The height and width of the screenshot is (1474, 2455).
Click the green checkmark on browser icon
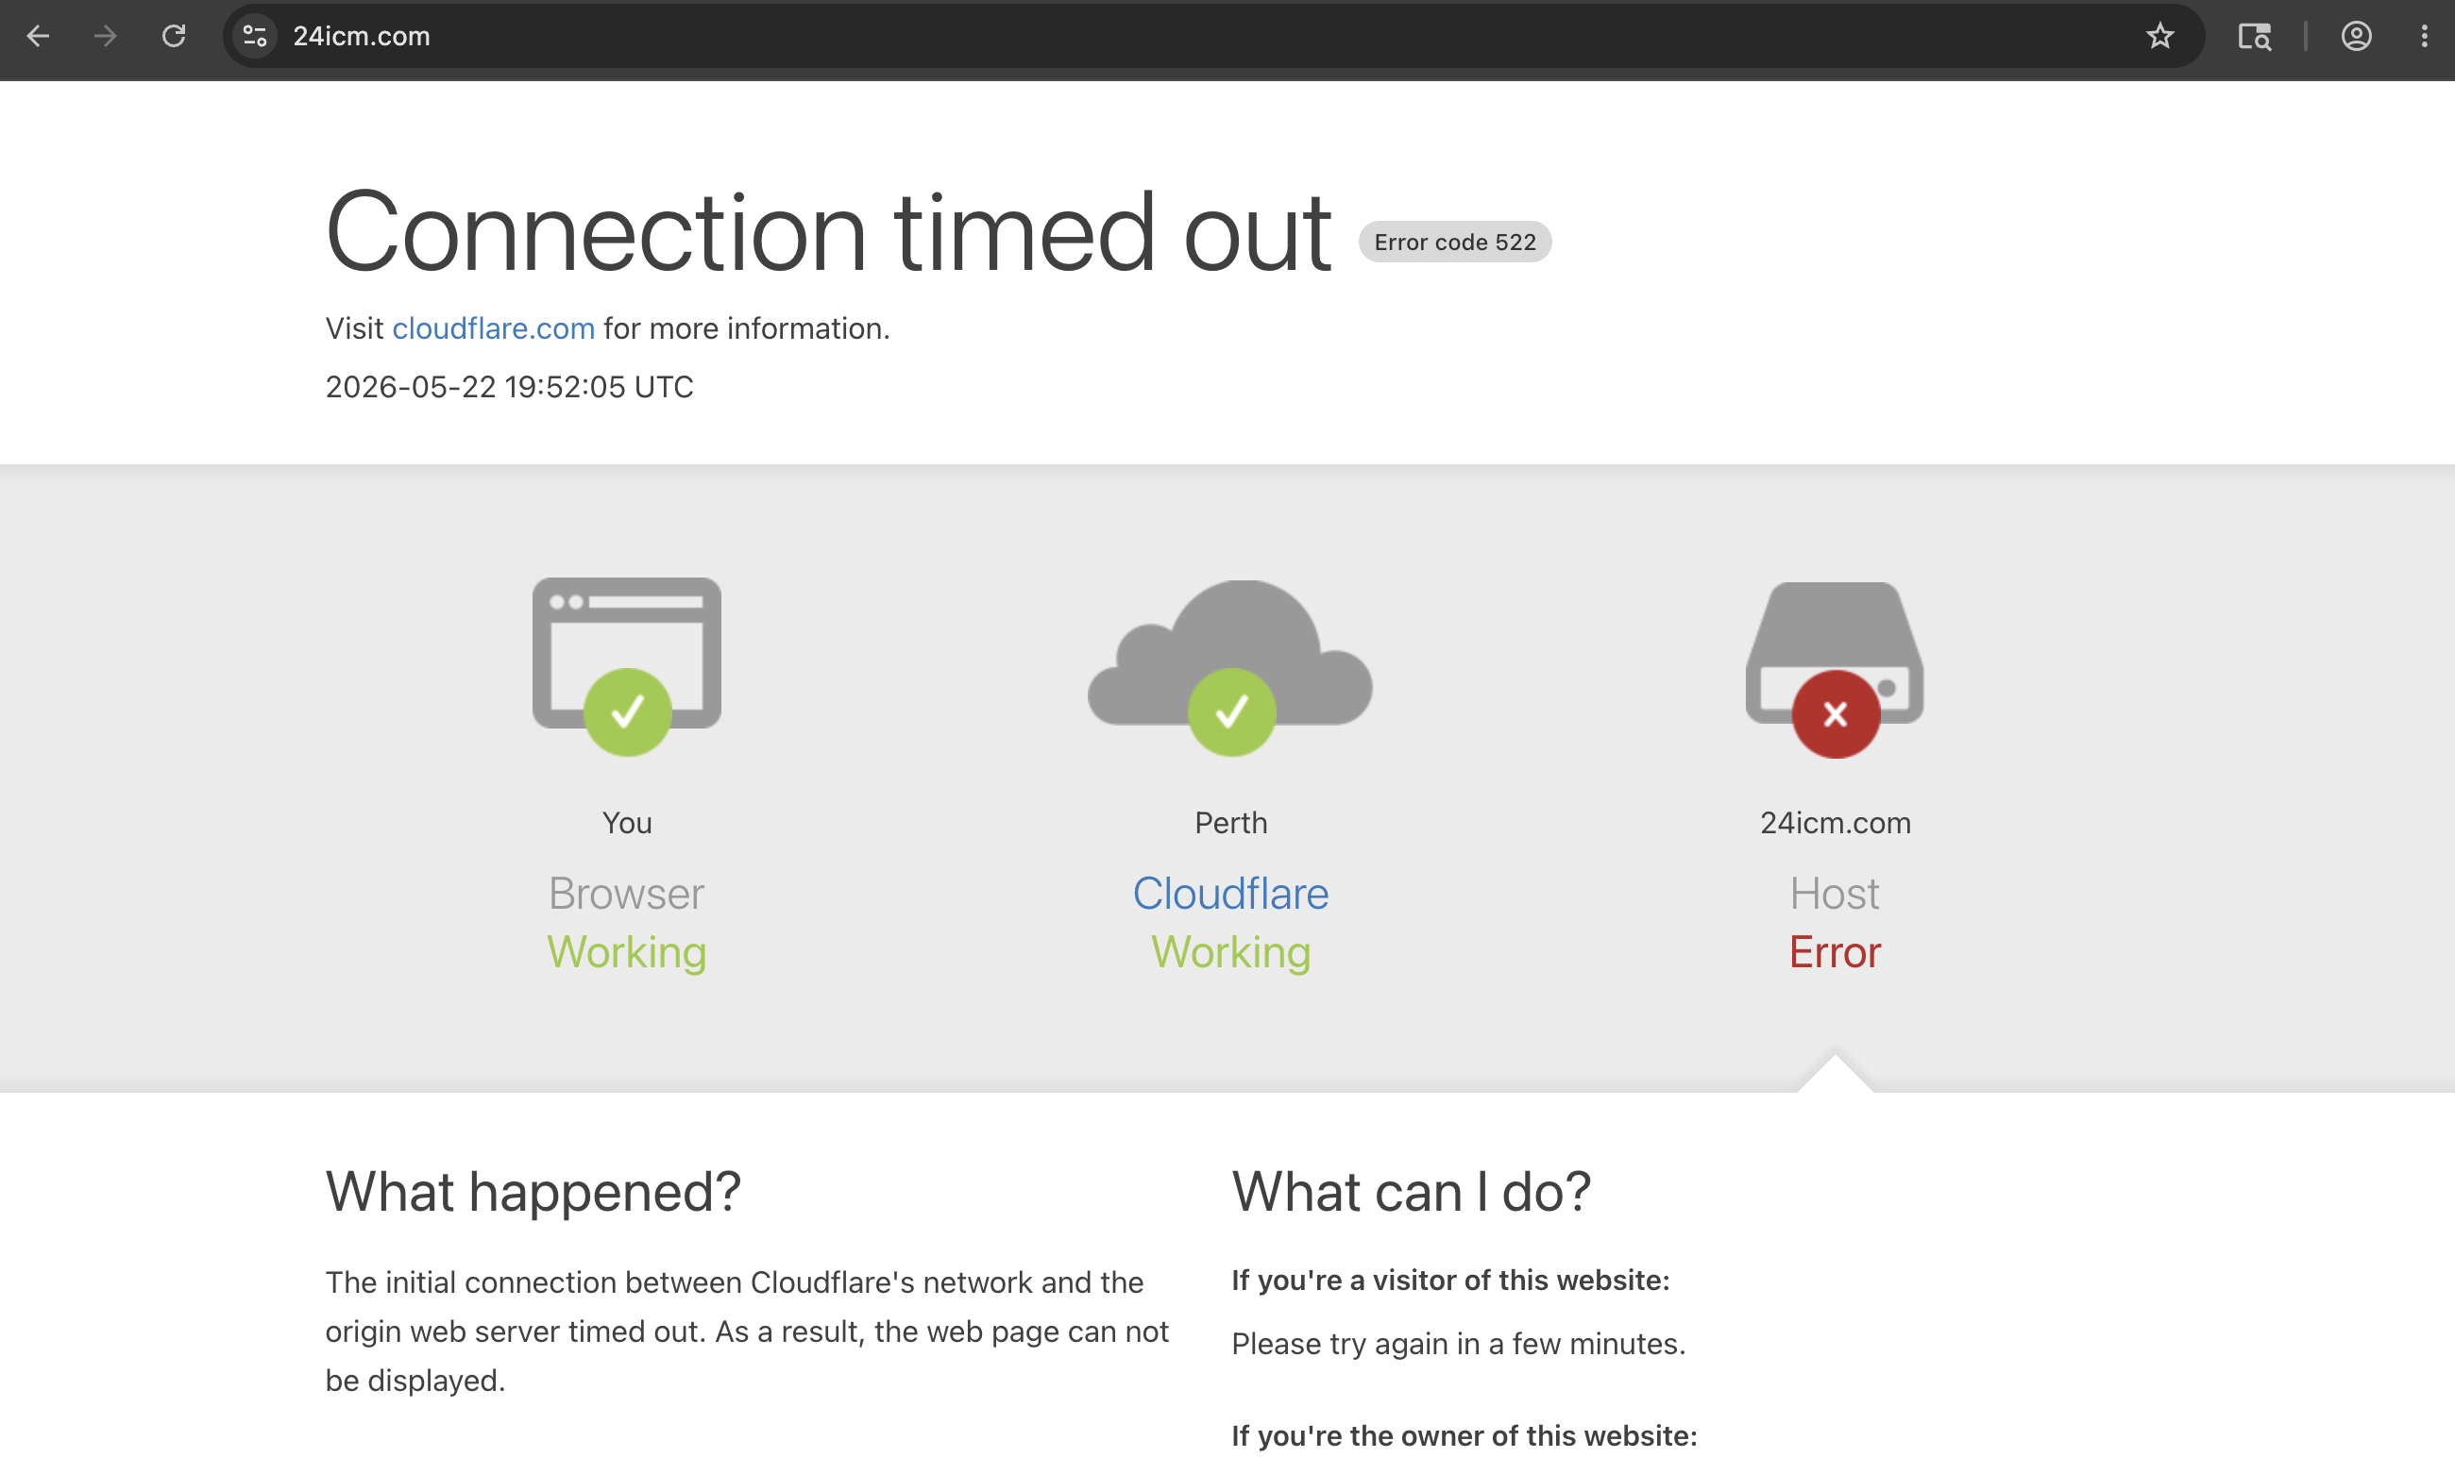coord(627,712)
